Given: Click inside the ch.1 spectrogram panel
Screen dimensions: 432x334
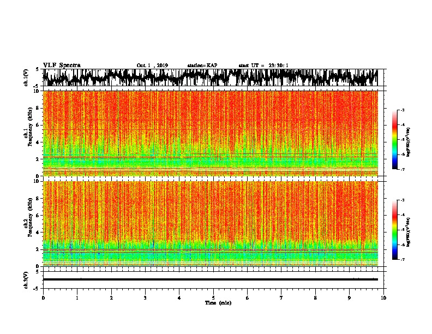Looking at the screenshot, I should (x=211, y=133).
